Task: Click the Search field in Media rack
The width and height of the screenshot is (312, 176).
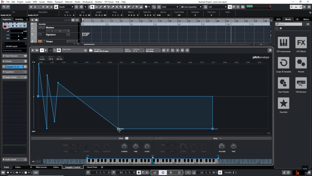Action: pos(289,24)
